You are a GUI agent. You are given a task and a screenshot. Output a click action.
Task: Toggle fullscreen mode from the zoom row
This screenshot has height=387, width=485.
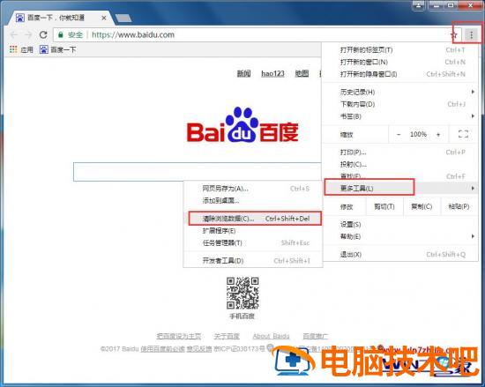[x=463, y=134]
